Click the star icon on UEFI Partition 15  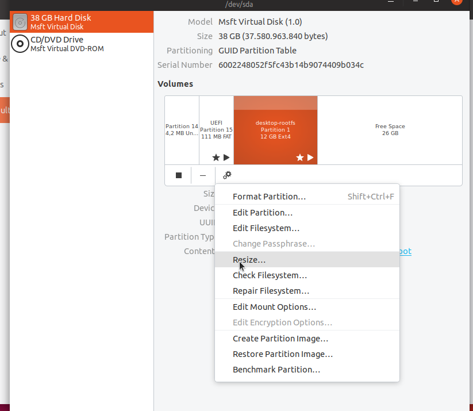coord(216,158)
